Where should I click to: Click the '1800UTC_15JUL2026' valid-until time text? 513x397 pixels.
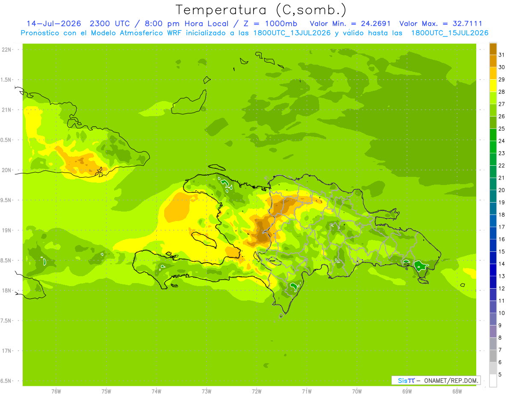point(450,33)
